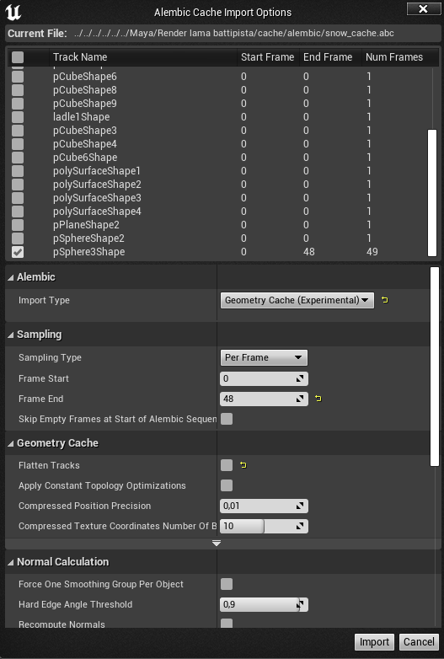Image resolution: width=444 pixels, height=659 pixels.
Task: Collapse the Sampling section
Action: coord(11,335)
